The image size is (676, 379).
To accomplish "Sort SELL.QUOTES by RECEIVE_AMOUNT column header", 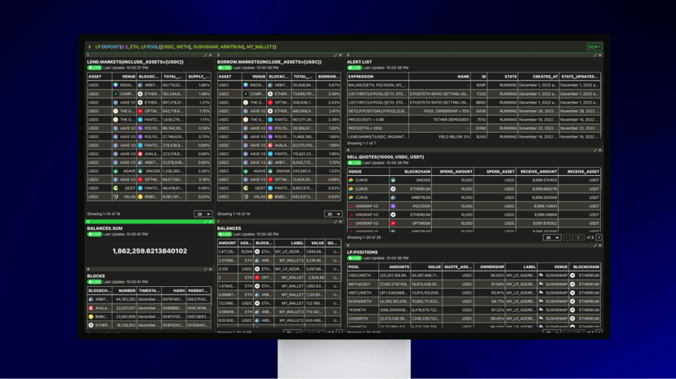I will (537, 172).
